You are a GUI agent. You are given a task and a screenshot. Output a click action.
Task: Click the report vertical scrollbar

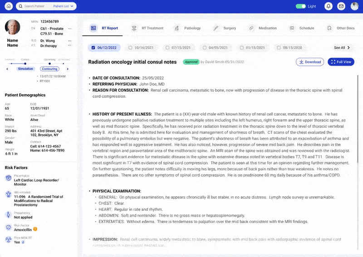click(358, 119)
